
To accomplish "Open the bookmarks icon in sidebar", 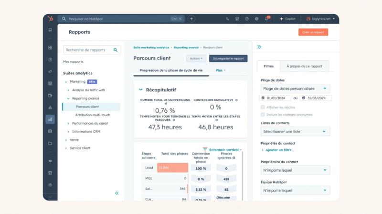I will 50,29.
